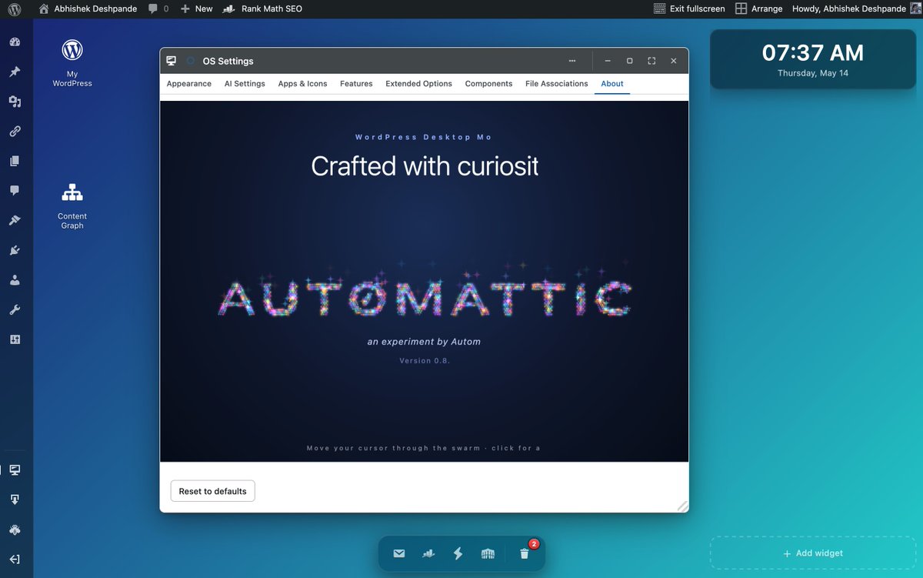Viewport: 923px width, 578px height.
Task: Open Rank Math SEO admin bar menu
Action: (x=262, y=8)
